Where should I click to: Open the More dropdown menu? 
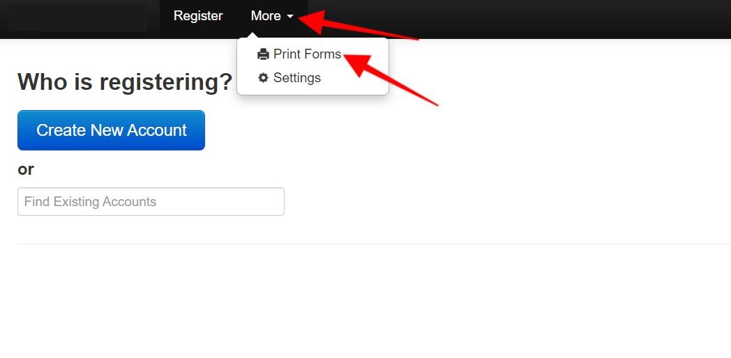pos(272,16)
